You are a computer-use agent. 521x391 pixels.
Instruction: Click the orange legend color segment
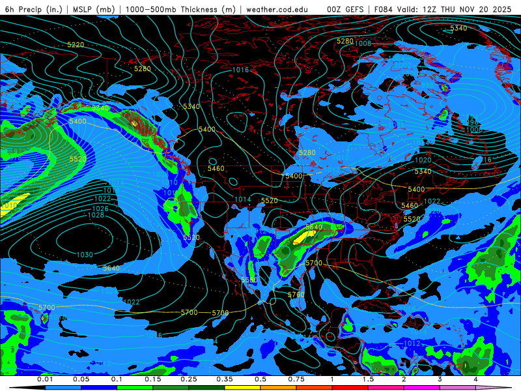pyautogui.click(x=279, y=388)
